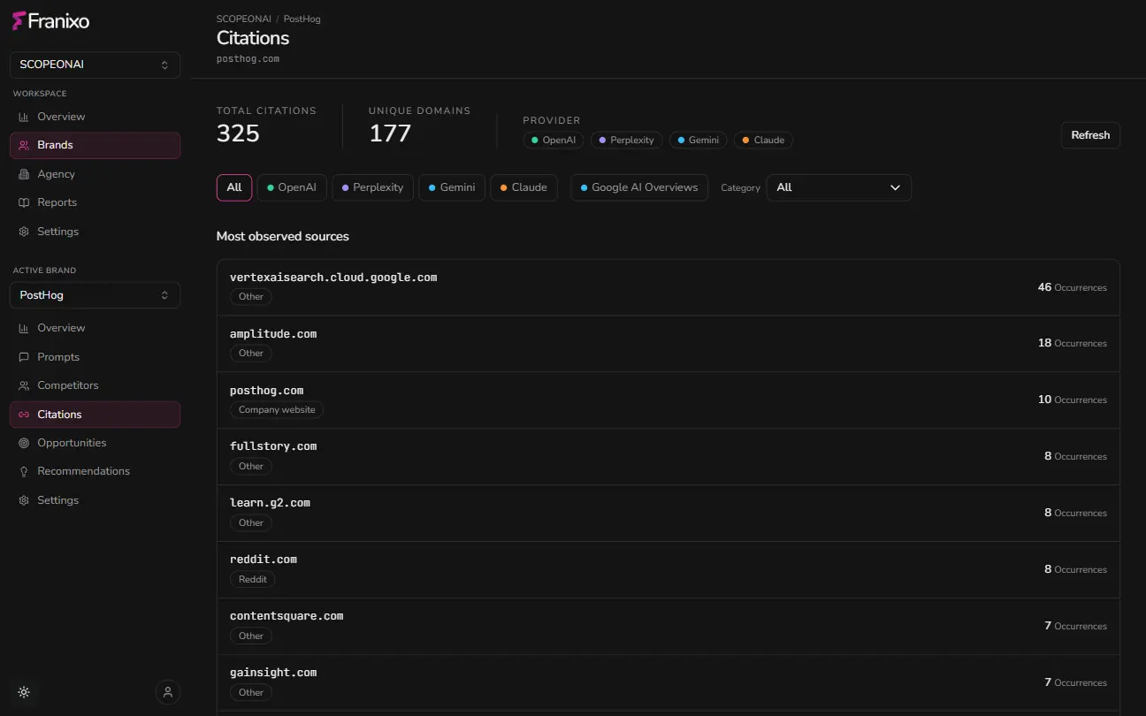The height and width of the screenshot is (716, 1146).
Task: Open workspace Overview page
Action: click(x=95, y=117)
